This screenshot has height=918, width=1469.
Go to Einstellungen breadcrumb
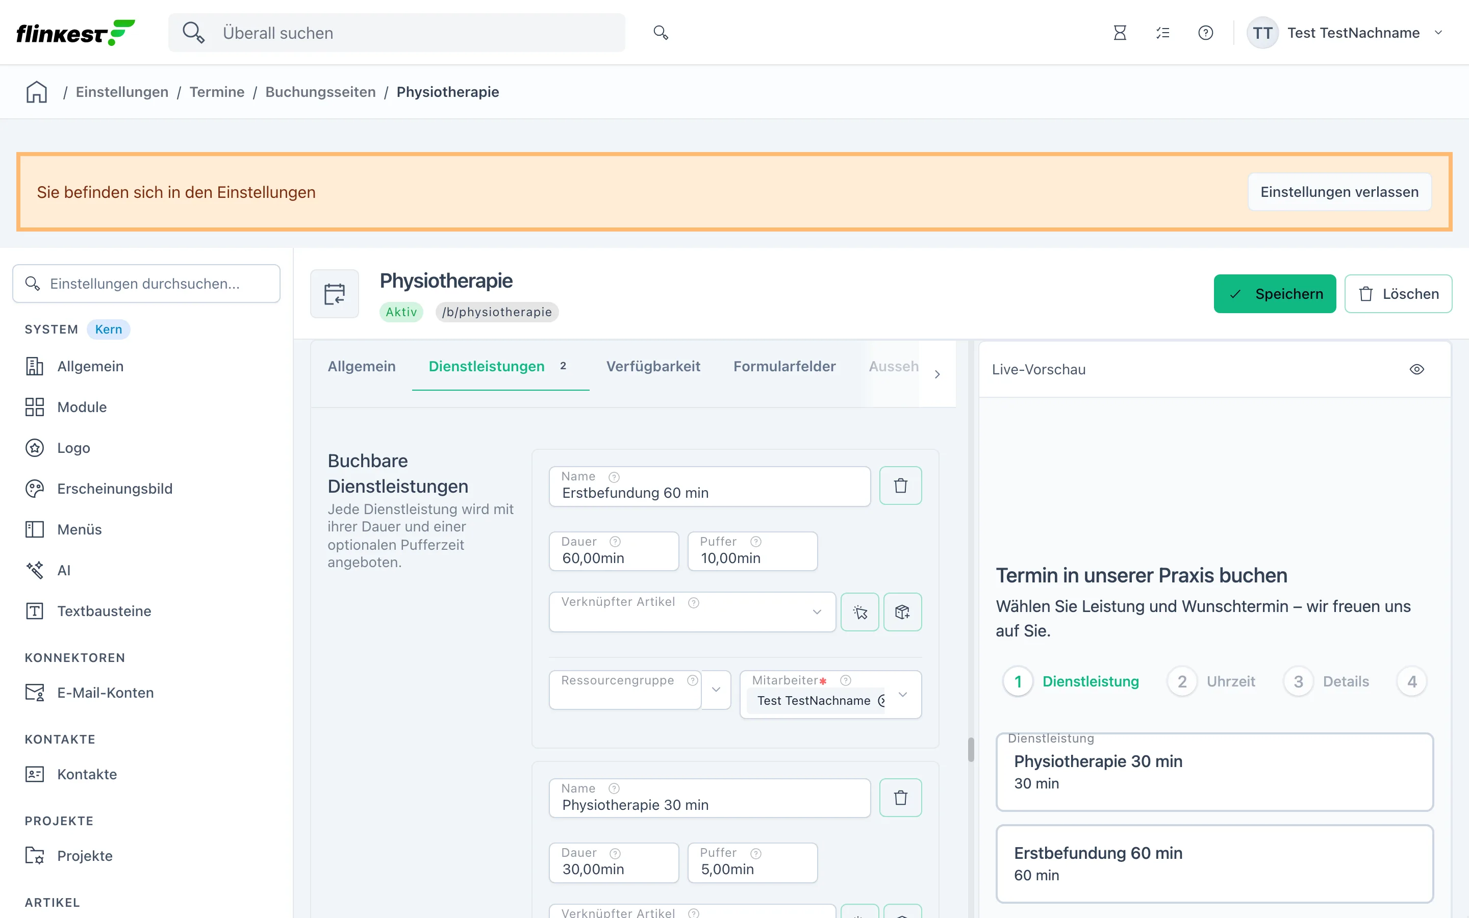122,92
